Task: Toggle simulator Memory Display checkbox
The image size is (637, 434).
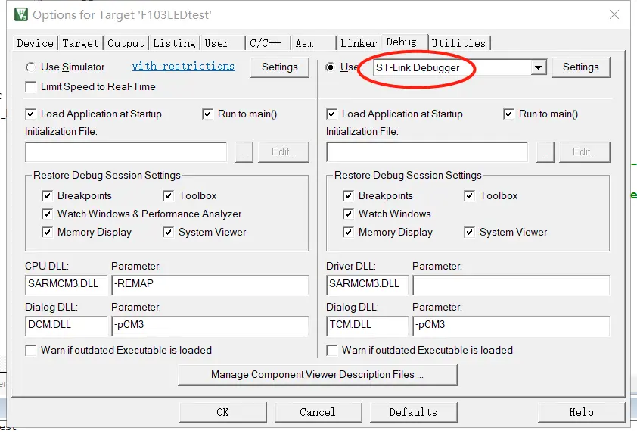Action: (47, 233)
